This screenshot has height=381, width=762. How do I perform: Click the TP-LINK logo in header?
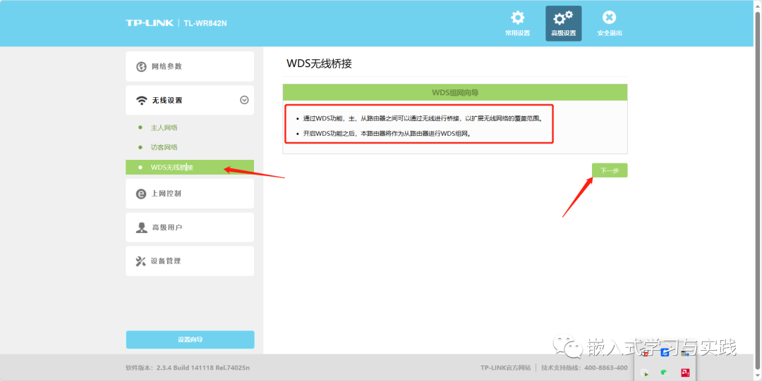pos(150,23)
